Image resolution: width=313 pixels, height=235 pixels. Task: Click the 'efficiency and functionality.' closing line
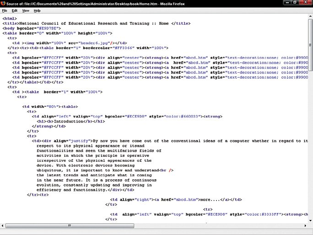tap(85, 190)
